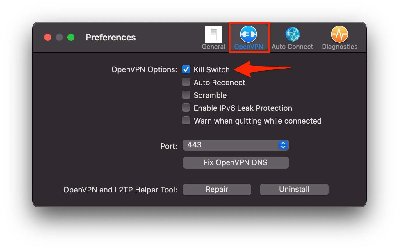The width and height of the screenshot is (399, 250).
Task: Enable Auto Reconect option
Action: (186, 82)
